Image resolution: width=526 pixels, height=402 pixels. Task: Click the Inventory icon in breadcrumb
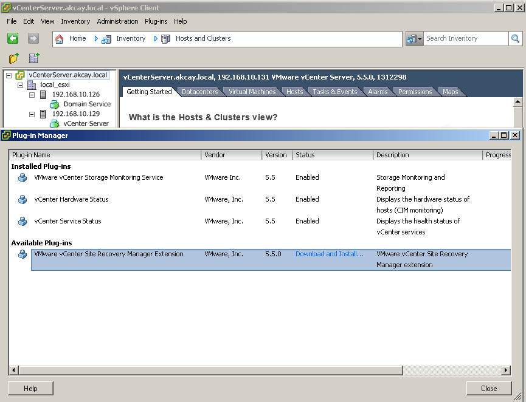[x=106, y=39]
